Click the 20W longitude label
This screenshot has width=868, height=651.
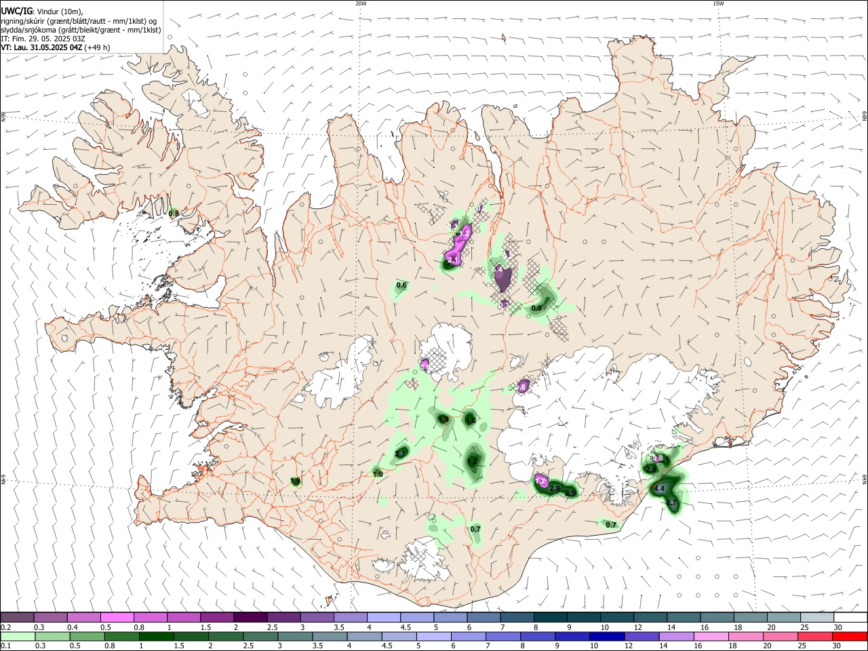click(361, 3)
